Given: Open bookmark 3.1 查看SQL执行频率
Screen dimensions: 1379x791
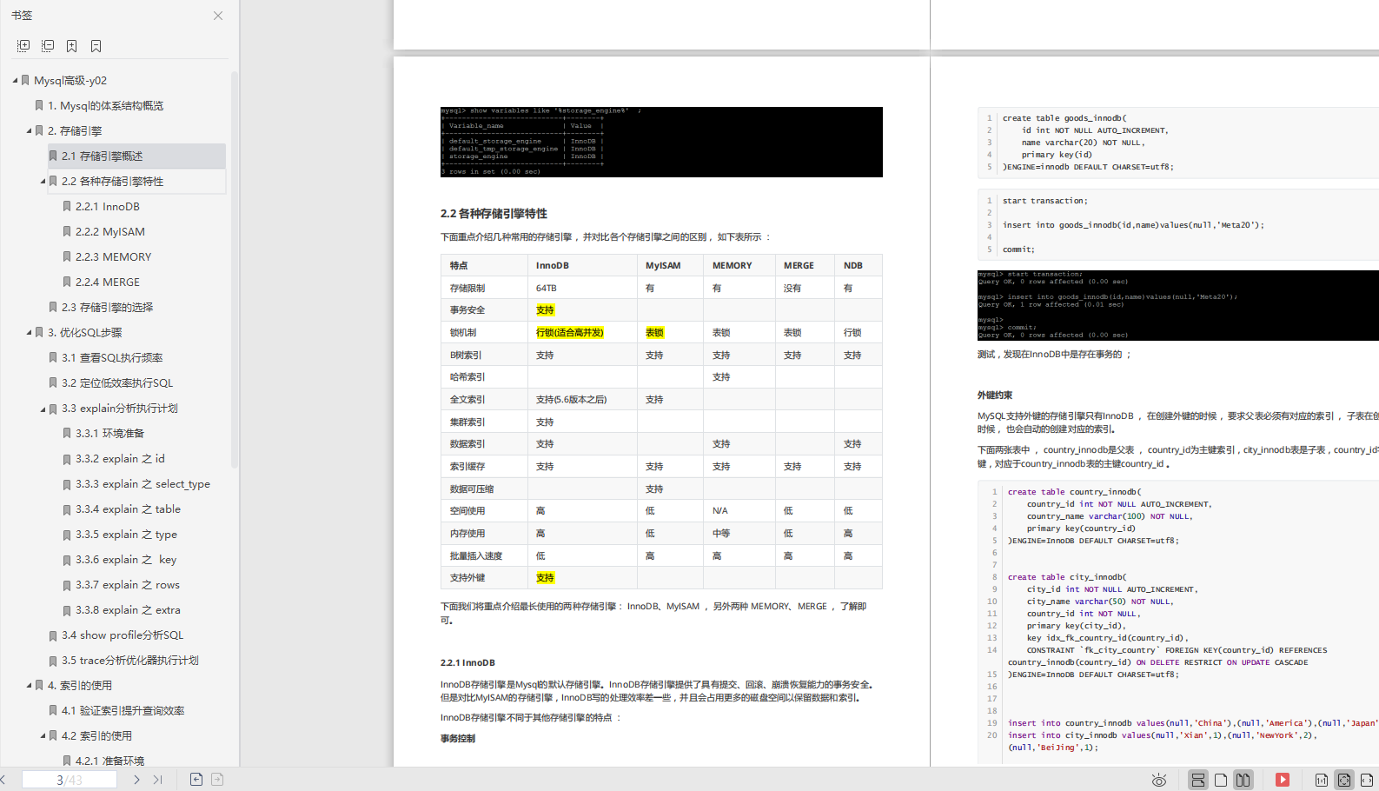Looking at the screenshot, I should point(112,357).
